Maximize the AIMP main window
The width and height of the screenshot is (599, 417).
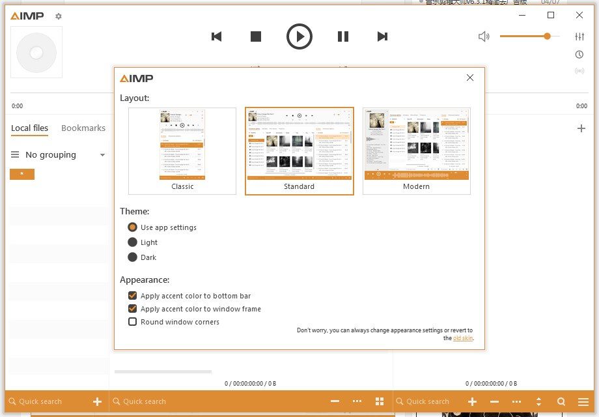click(550, 15)
